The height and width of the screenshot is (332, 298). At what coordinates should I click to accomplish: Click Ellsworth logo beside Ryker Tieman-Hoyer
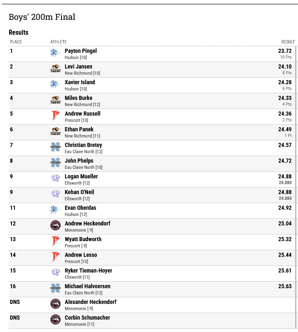pyautogui.click(x=55, y=273)
